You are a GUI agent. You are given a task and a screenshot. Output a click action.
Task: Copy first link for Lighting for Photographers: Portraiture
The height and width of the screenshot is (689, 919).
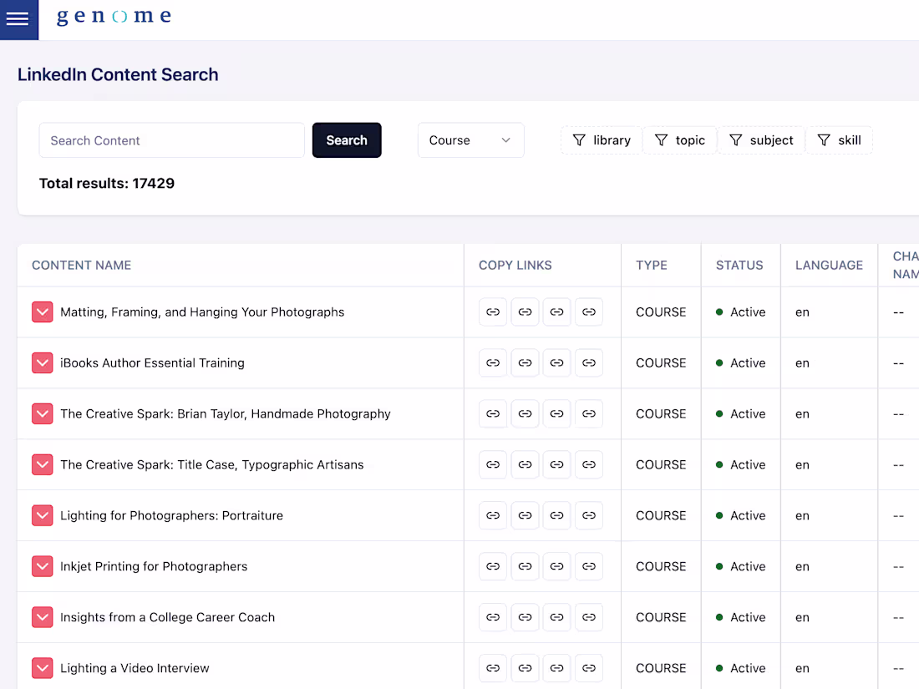click(x=493, y=516)
